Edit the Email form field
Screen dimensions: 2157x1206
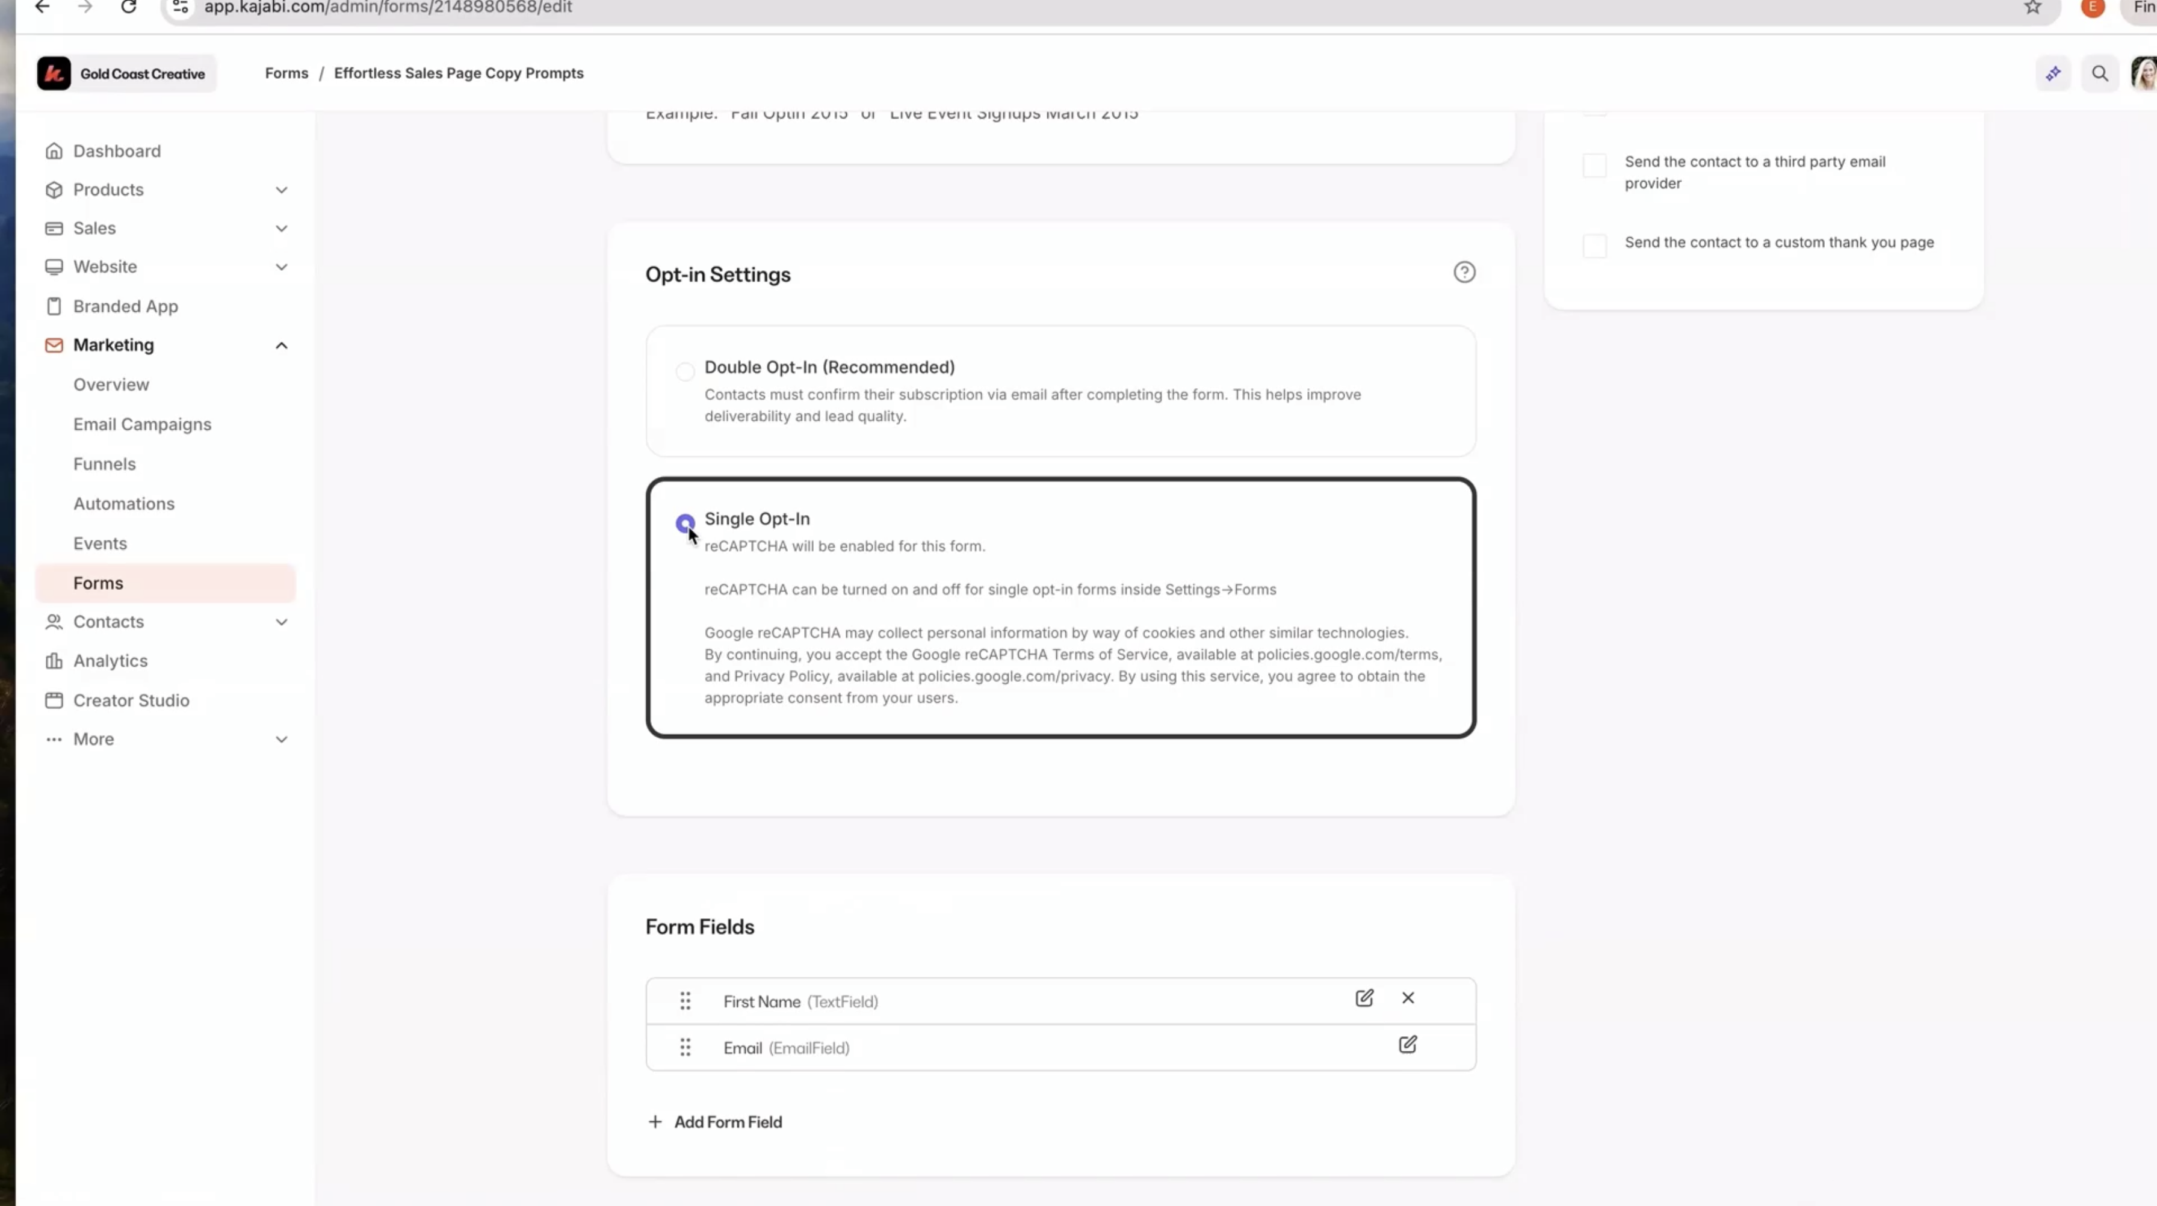pos(1408,1045)
